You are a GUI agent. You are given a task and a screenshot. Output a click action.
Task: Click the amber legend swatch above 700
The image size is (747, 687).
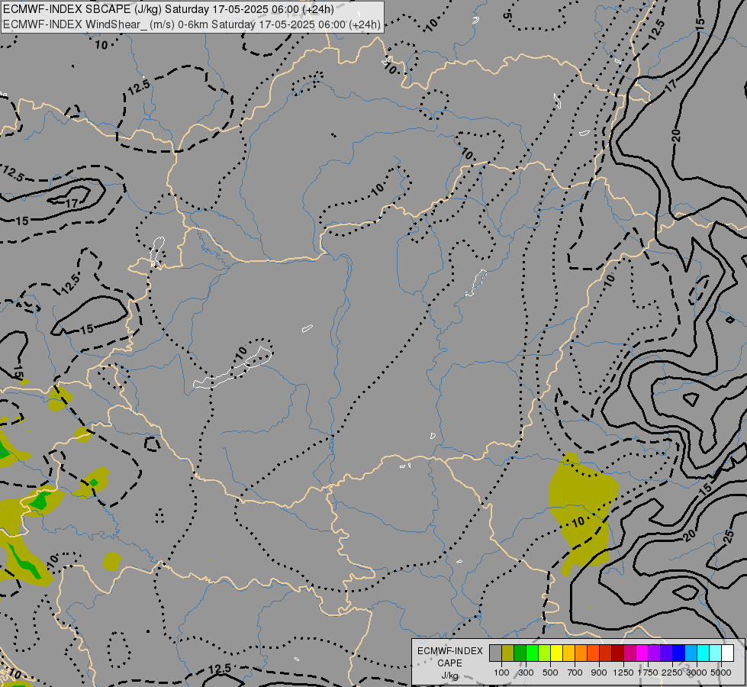click(x=568, y=653)
